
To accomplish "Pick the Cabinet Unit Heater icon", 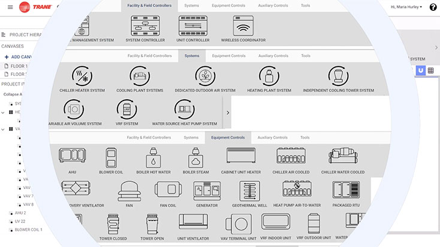I will click(x=240, y=157).
